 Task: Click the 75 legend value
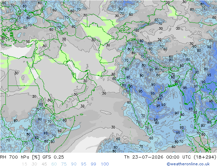coord(64,164)
